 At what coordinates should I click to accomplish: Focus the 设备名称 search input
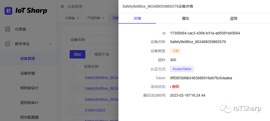[103, 40]
